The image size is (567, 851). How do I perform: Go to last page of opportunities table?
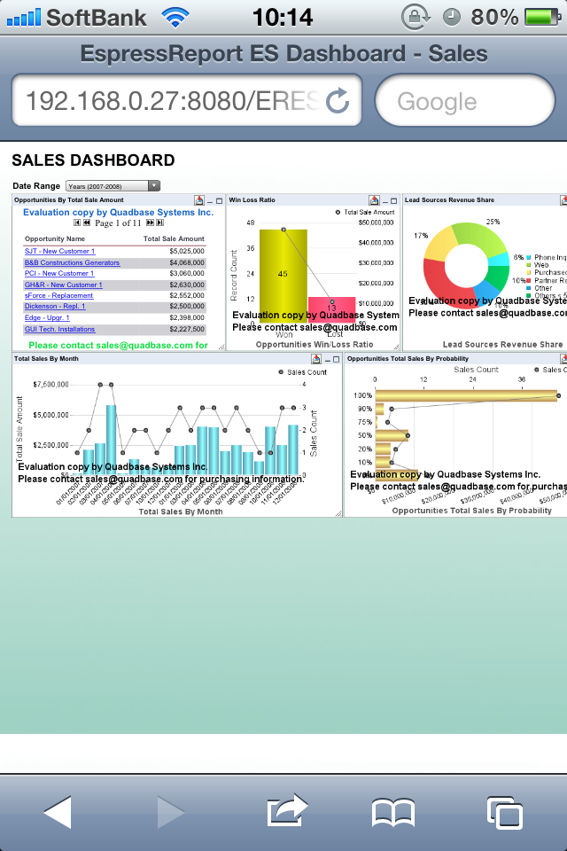(x=159, y=223)
